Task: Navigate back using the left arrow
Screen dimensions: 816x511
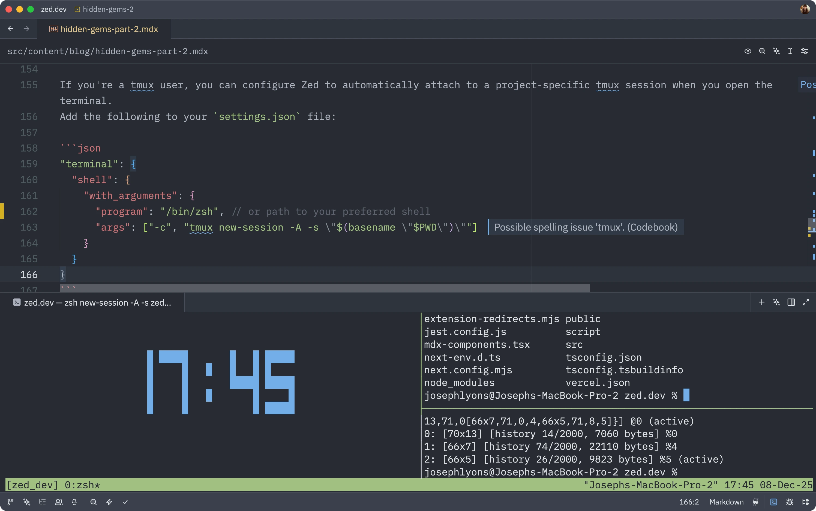Action: [10, 29]
